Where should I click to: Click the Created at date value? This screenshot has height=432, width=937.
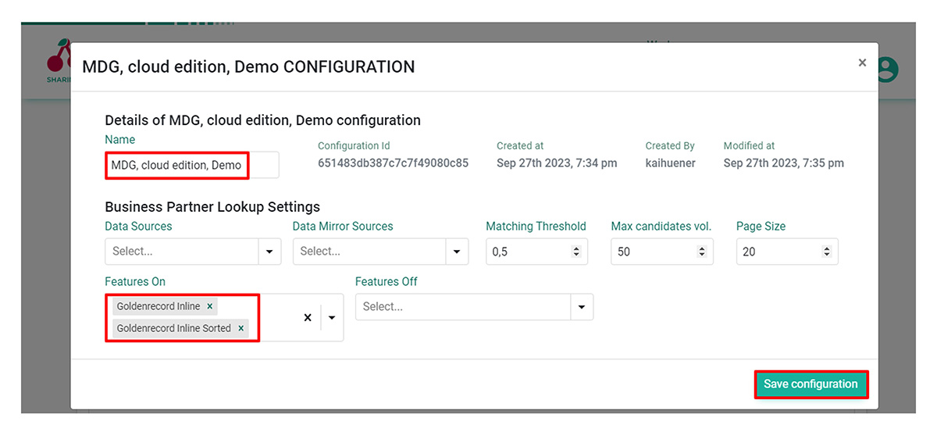coord(557,163)
